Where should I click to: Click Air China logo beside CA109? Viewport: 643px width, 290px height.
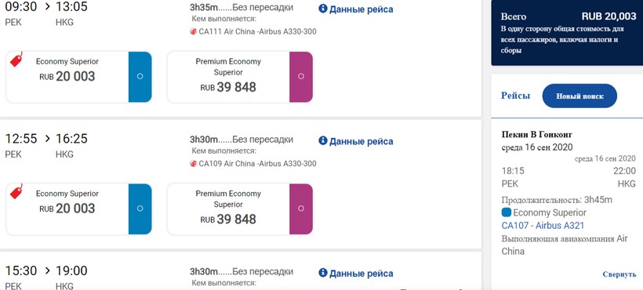(x=194, y=164)
